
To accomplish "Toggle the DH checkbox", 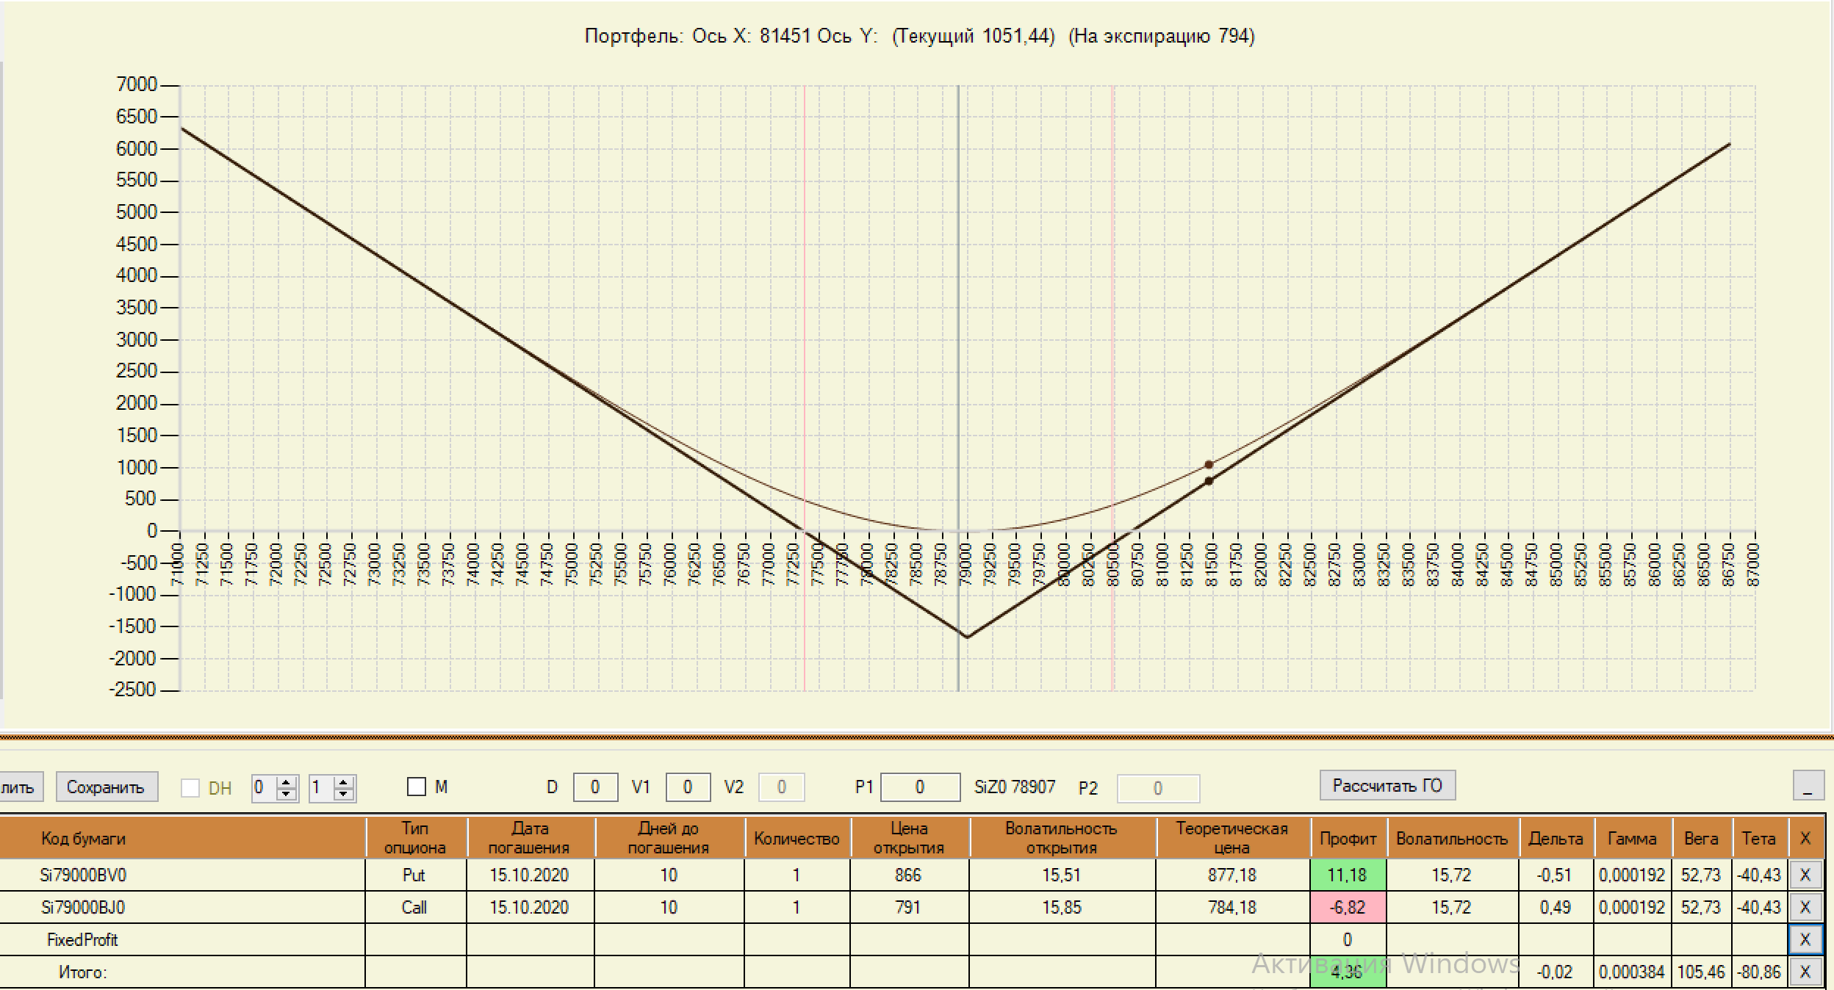I will 190,788.
